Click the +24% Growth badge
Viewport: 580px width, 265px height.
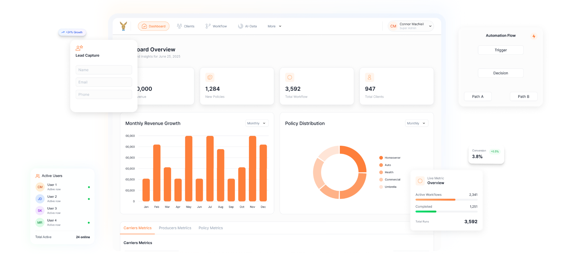coord(72,32)
